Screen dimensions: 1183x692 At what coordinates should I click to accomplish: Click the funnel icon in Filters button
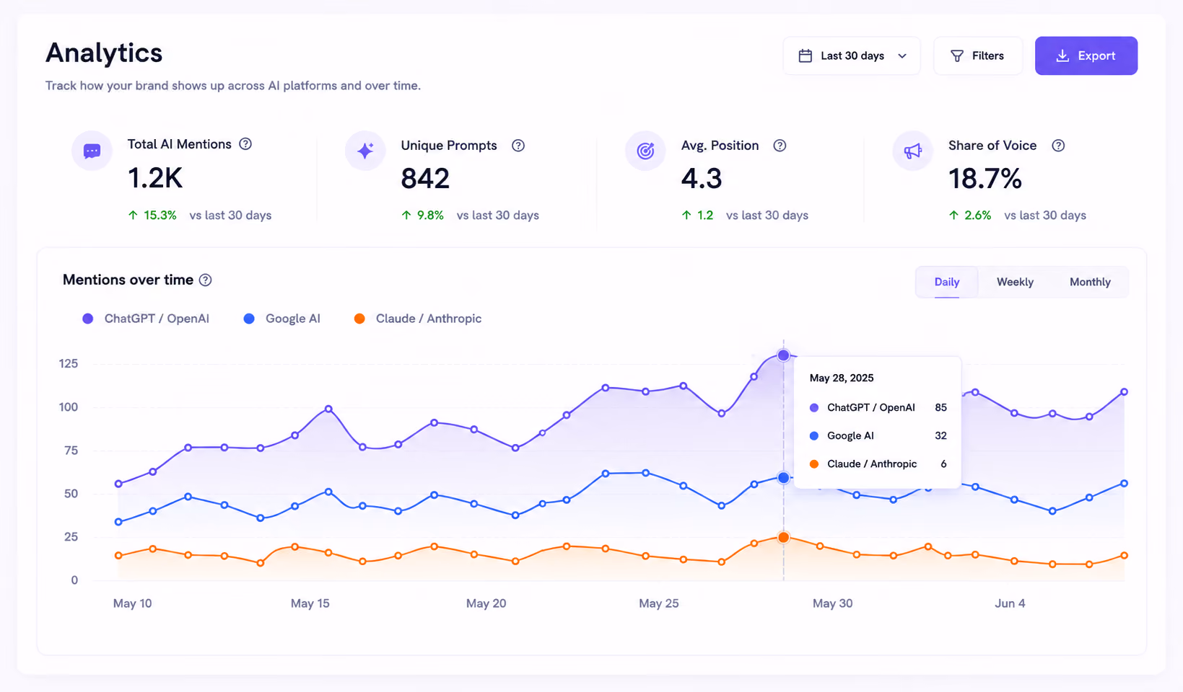pyautogui.click(x=957, y=56)
